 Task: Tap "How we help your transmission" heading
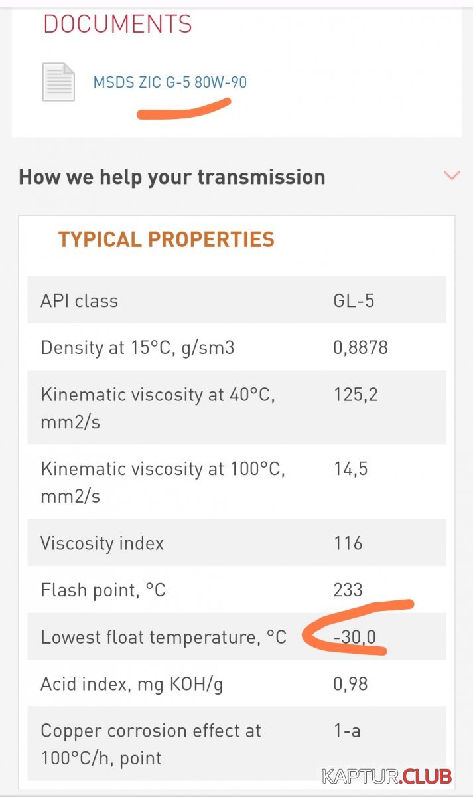172,177
